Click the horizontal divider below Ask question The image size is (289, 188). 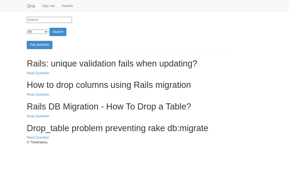[129, 54]
